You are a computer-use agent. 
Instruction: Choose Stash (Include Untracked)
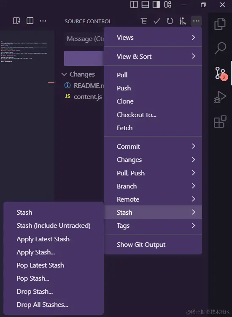[x=54, y=225]
